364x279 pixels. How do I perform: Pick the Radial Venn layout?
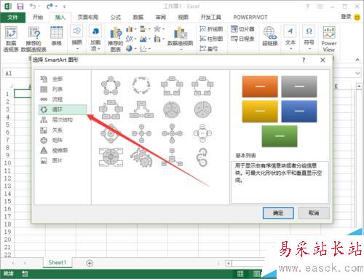click(x=202, y=133)
